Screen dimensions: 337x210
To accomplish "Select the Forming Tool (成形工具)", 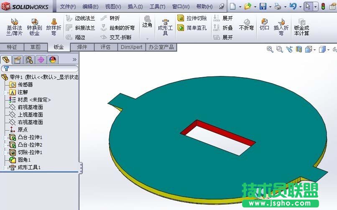I will coord(165,27).
